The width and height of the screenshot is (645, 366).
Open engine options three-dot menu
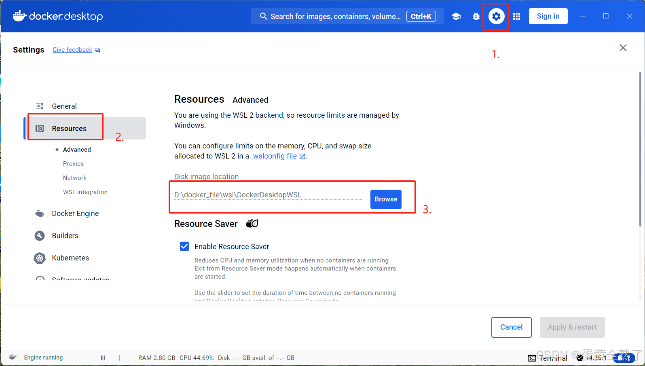tap(119, 358)
